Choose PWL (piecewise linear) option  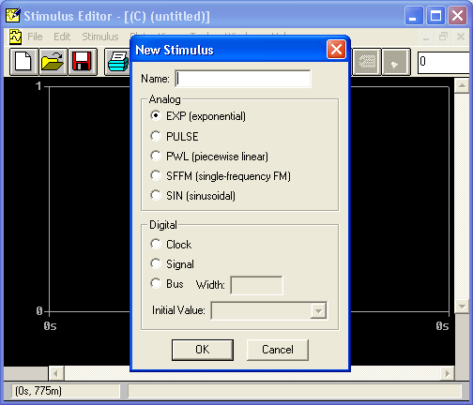[x=156, y=156]
